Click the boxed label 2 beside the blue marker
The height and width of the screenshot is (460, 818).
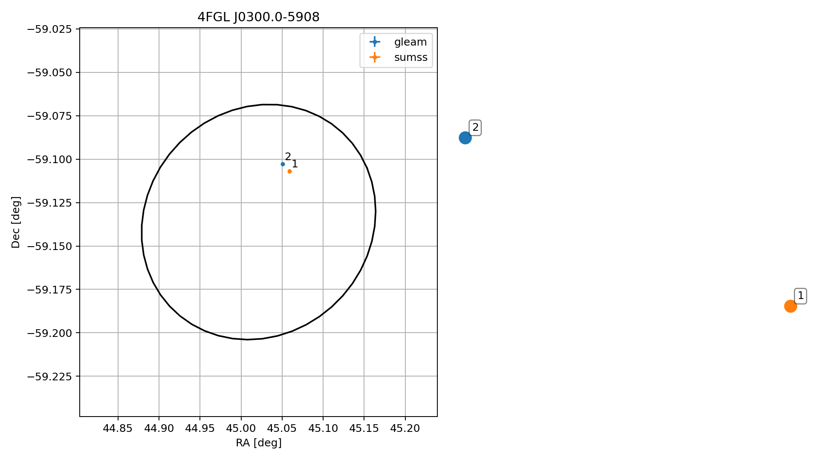[475, 127]
